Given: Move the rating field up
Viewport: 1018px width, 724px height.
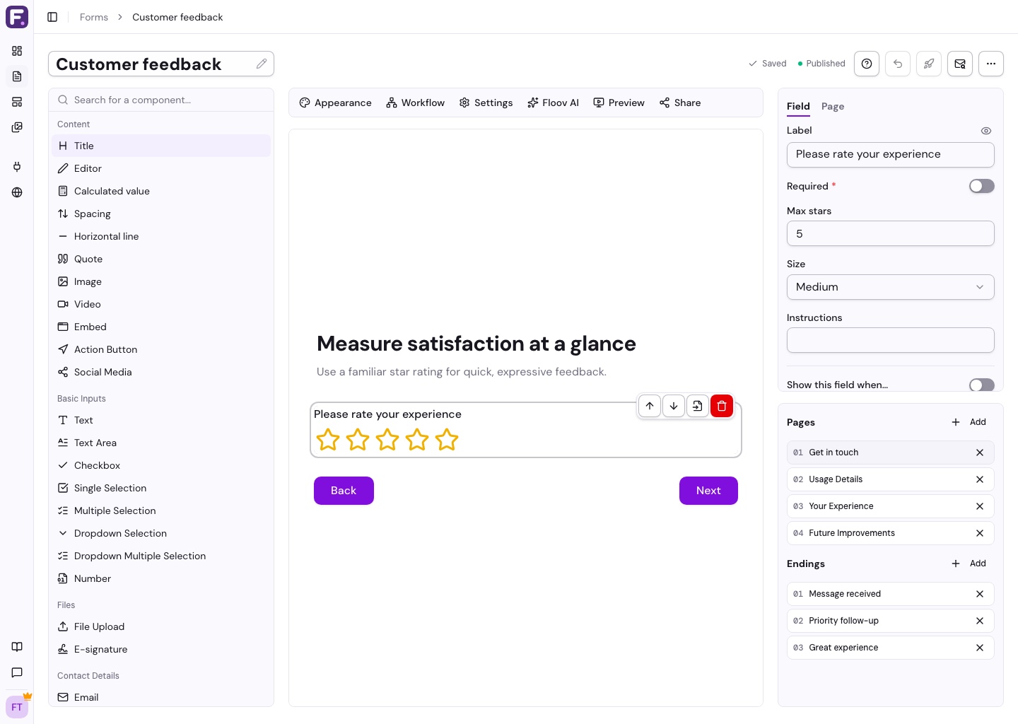Looking at the screenshot, I should pos(650,406).
